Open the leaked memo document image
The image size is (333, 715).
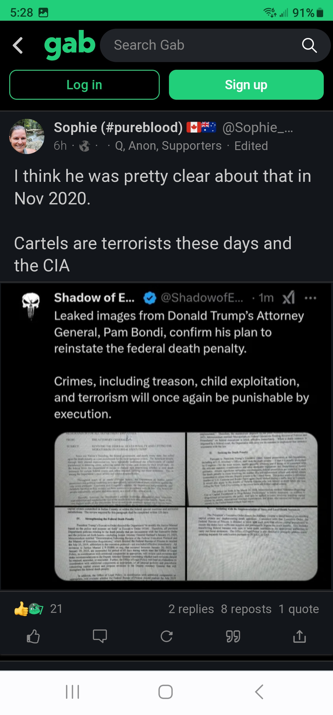coord(186,506)
